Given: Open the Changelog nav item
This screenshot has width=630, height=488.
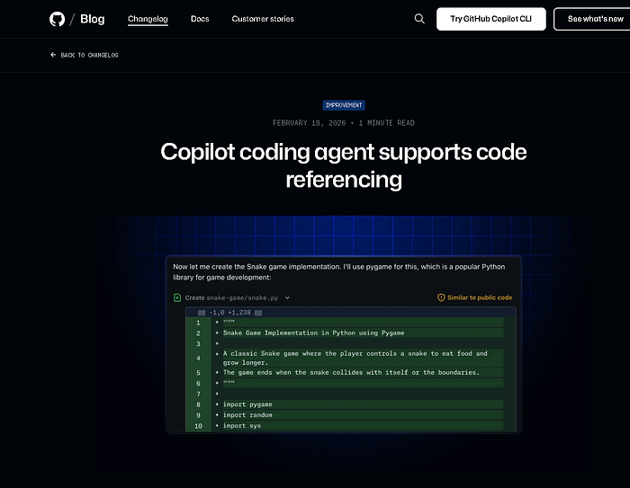Looking at the screenshot, I should pyautogui.click(x=148, y=19).
